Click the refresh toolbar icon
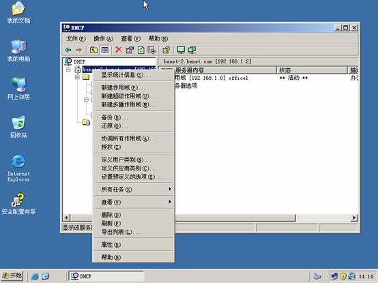This screenshot has width=378, height=283. pyautogui.click(x=141, y=50)
